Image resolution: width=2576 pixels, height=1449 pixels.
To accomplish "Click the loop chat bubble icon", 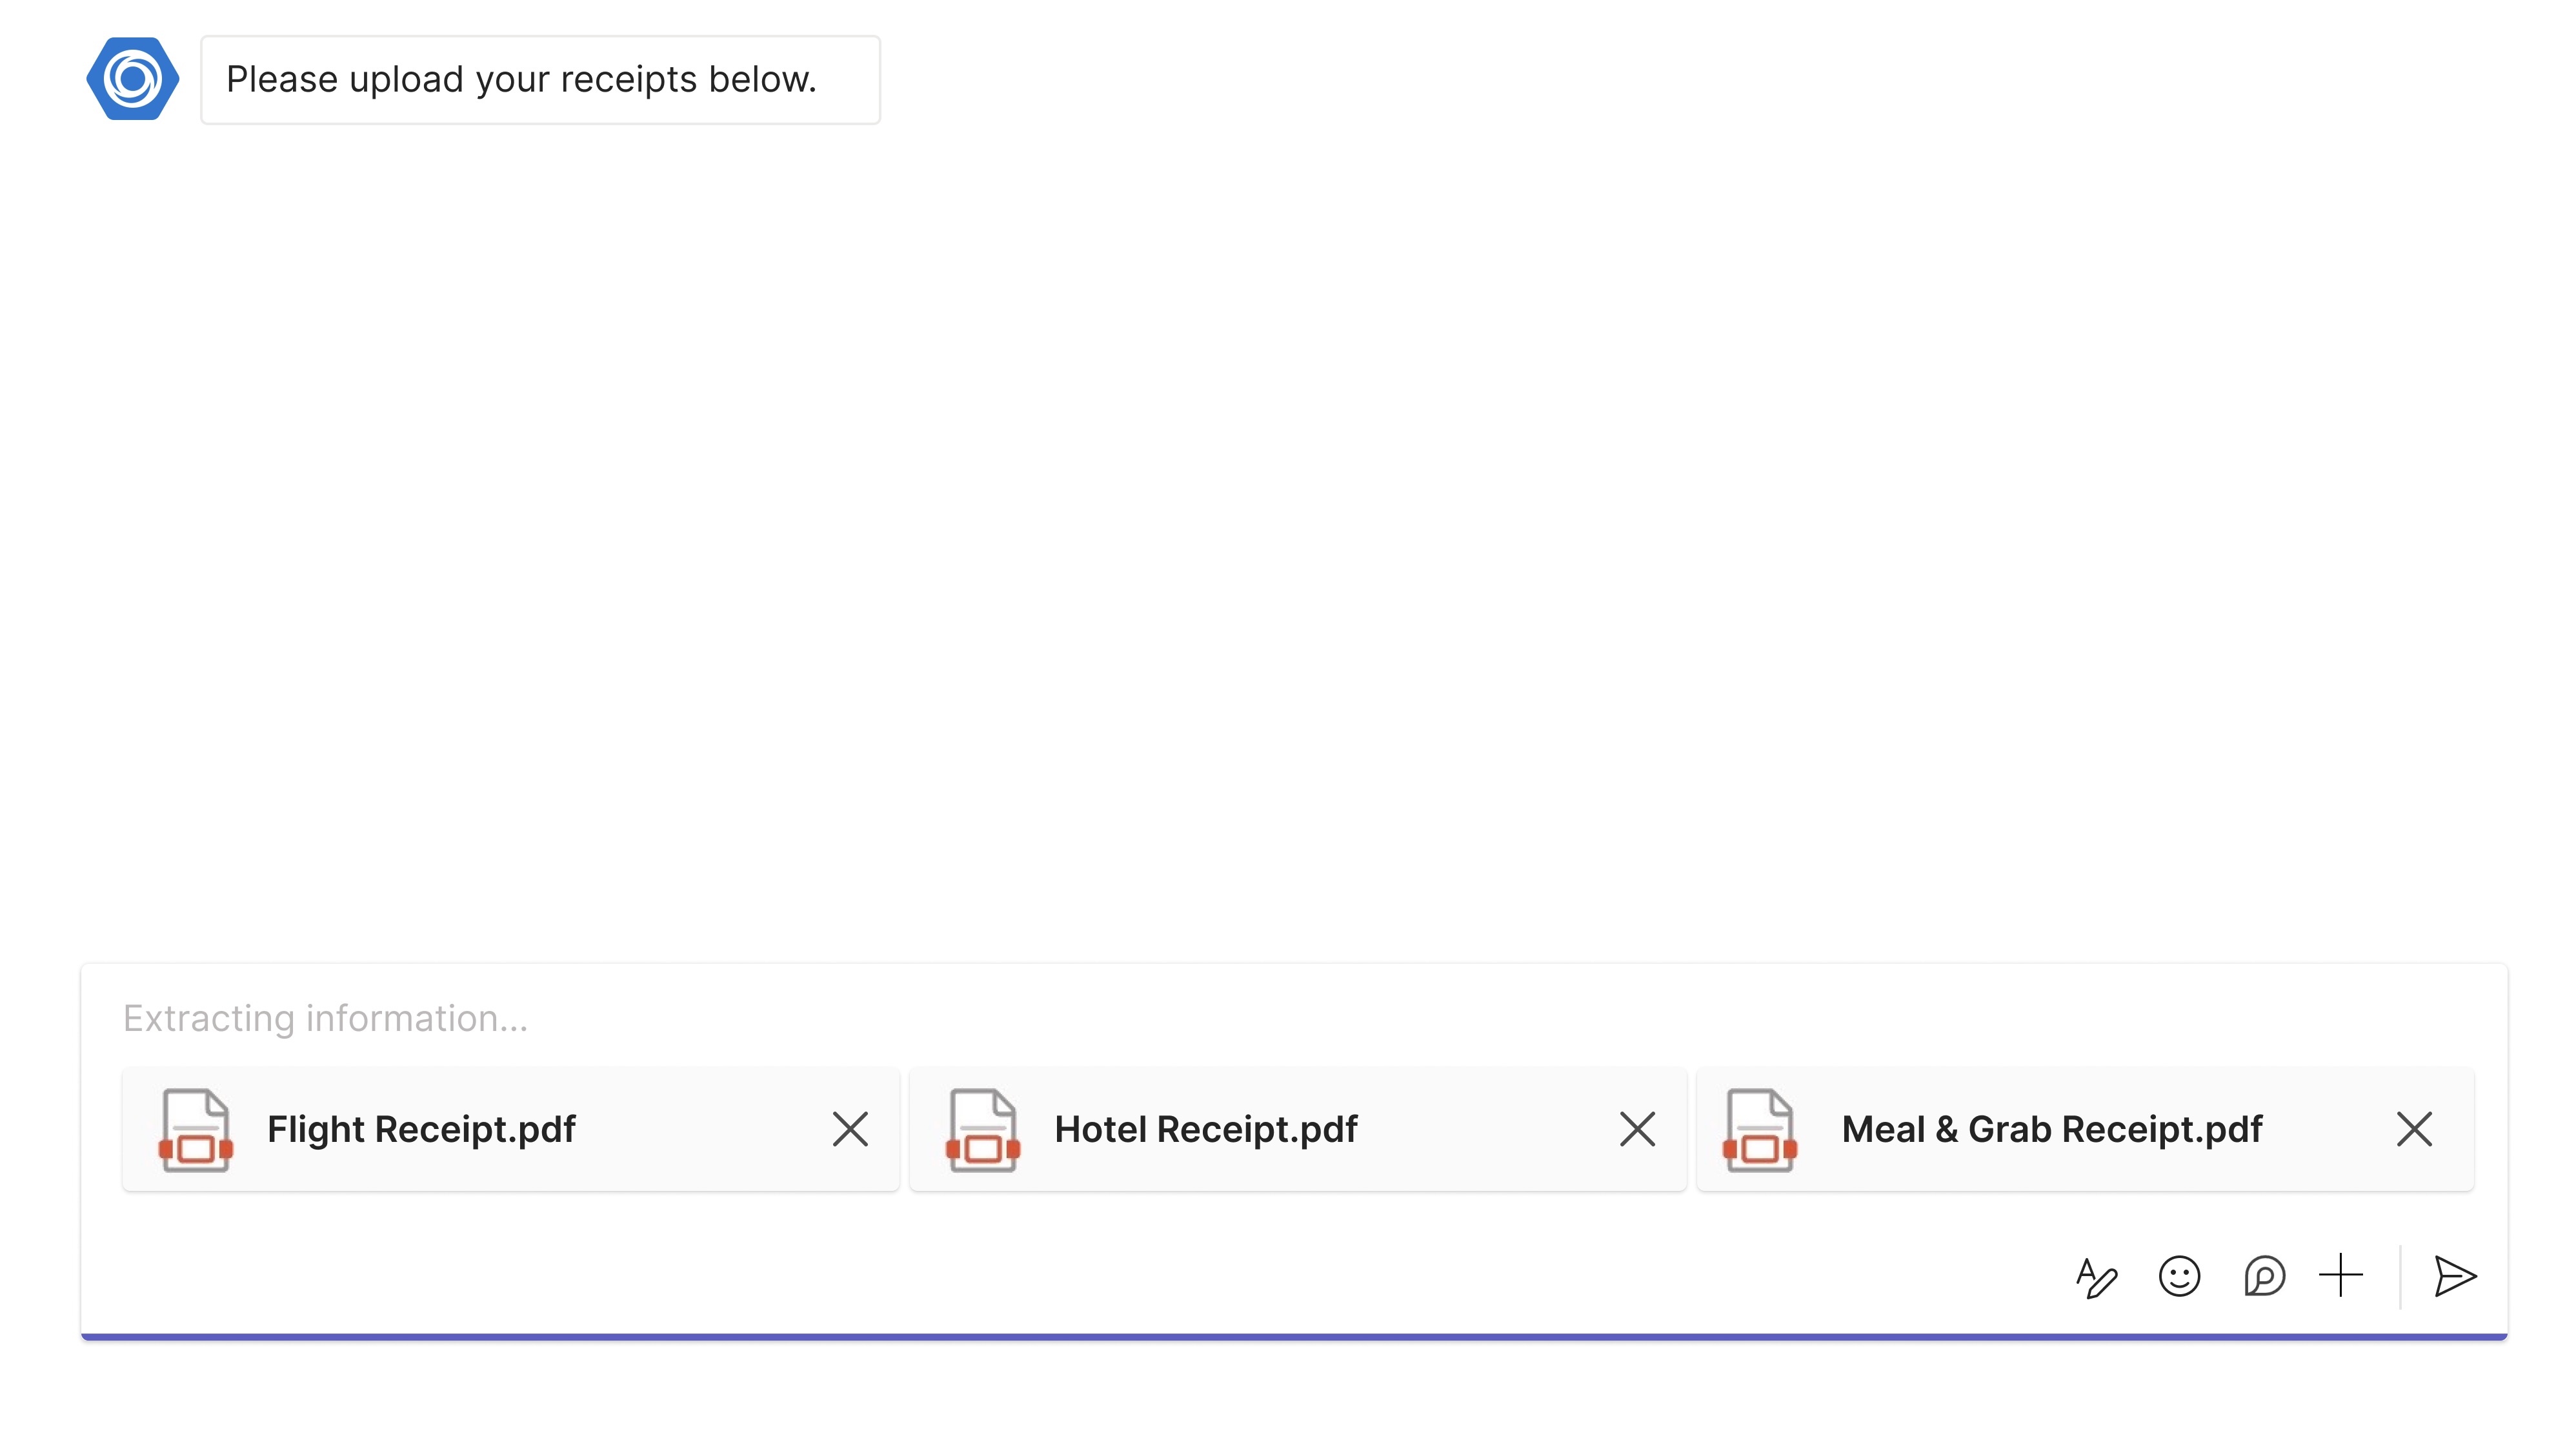I will (x=2263, y=1277).
